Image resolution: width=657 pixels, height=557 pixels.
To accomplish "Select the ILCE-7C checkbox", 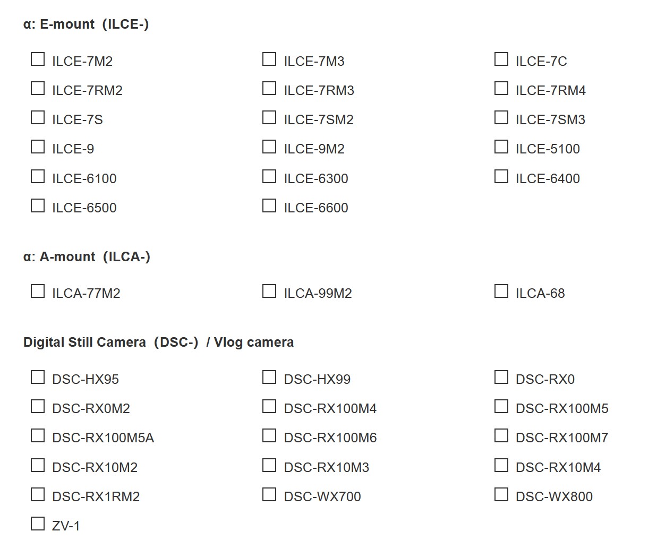I will click(x=501, y=59).
